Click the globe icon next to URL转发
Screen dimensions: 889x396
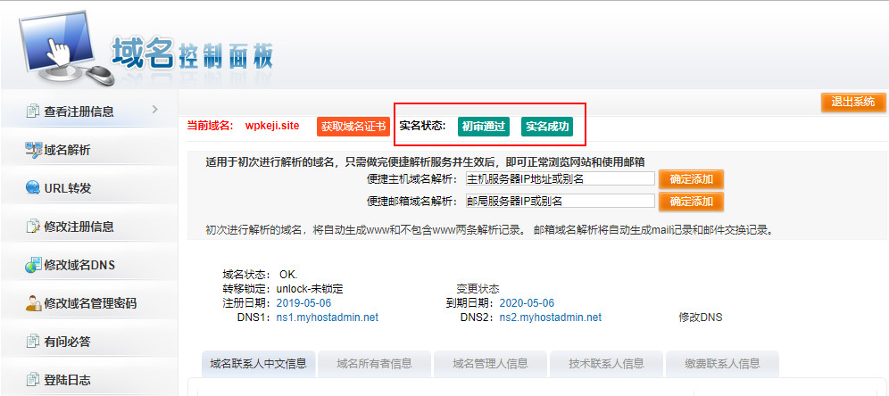[33, 188]
